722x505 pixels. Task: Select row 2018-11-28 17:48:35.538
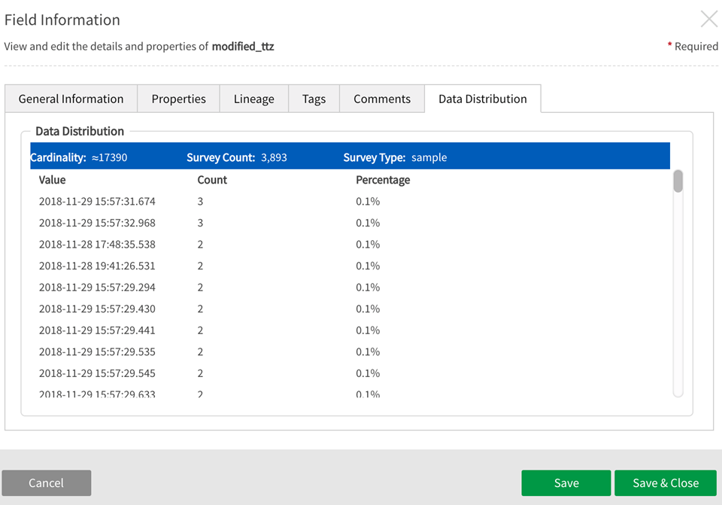coord(97,245)
